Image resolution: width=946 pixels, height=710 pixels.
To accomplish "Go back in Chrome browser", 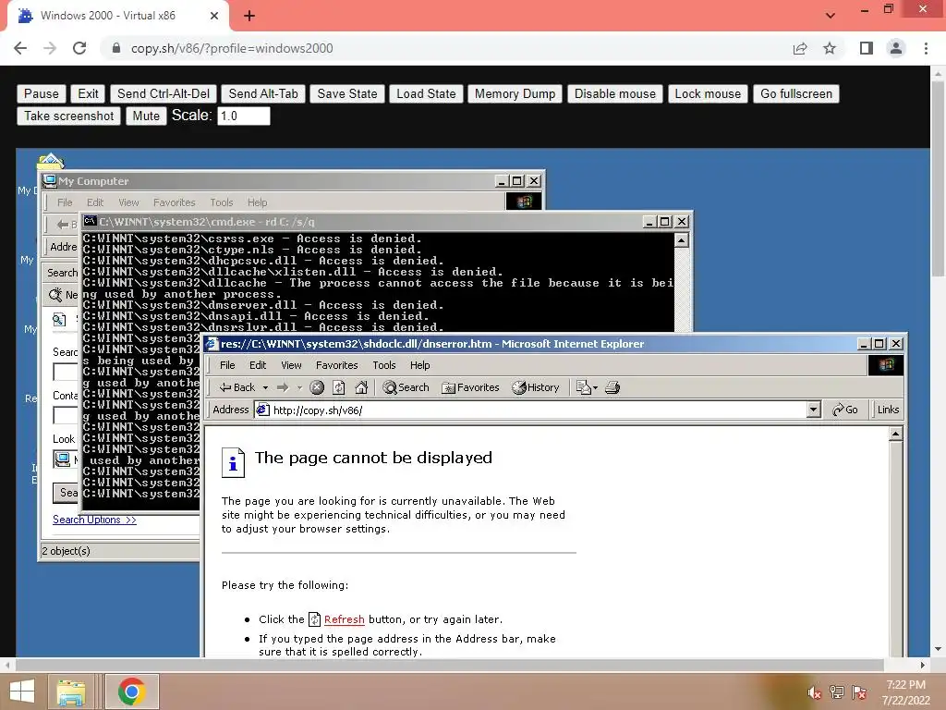I will (20, 48).
